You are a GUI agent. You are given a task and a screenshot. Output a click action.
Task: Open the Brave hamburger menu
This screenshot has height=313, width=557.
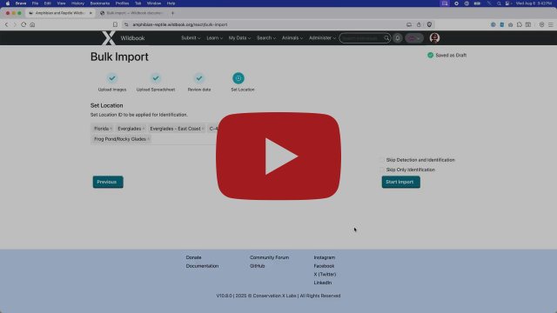point(551,24)
